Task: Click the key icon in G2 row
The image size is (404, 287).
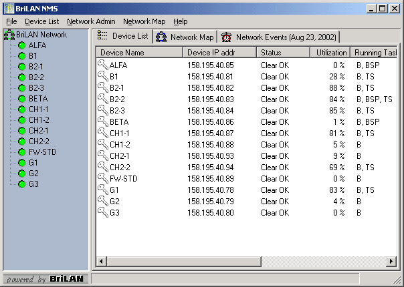Action: click(103, 201)
